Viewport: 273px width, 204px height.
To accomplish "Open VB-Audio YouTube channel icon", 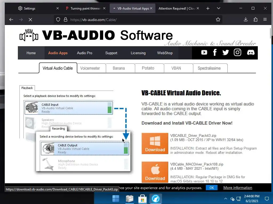I will [x=204, y=52].
